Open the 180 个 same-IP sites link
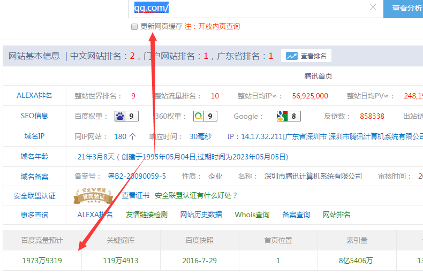The image size is (423, 275). [x=125, y=136]
